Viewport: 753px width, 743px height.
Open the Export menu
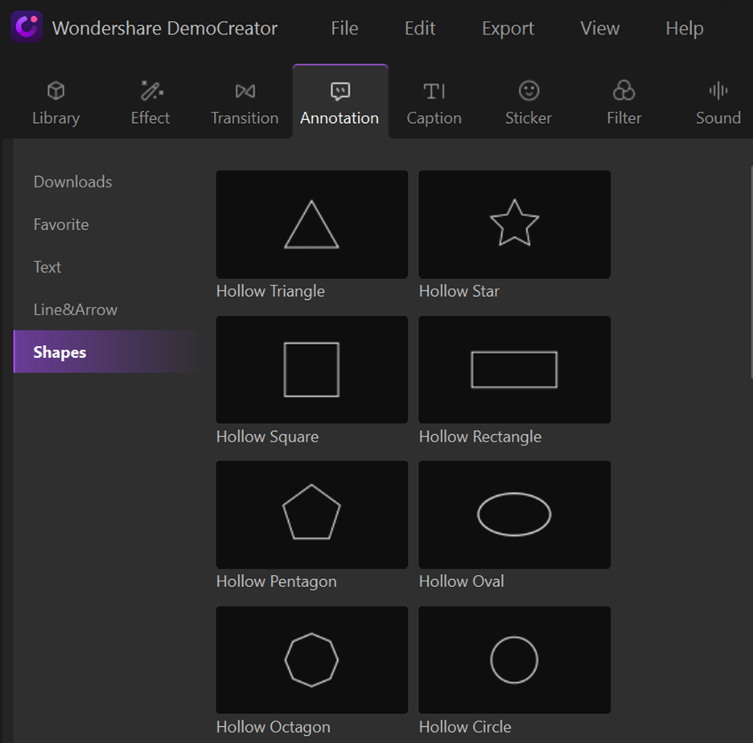pyautogui.click(x=508, y=28)
